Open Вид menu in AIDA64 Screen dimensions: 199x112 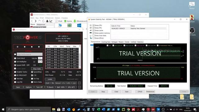(x=37, y=18)
